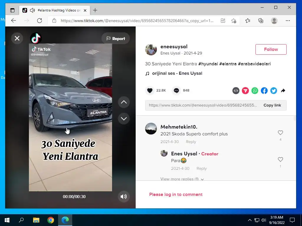Open network status icon in tray
302x226 pixels.
[257, 220]
